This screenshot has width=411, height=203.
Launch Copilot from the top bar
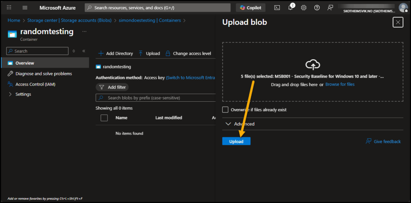coord(250,8)
